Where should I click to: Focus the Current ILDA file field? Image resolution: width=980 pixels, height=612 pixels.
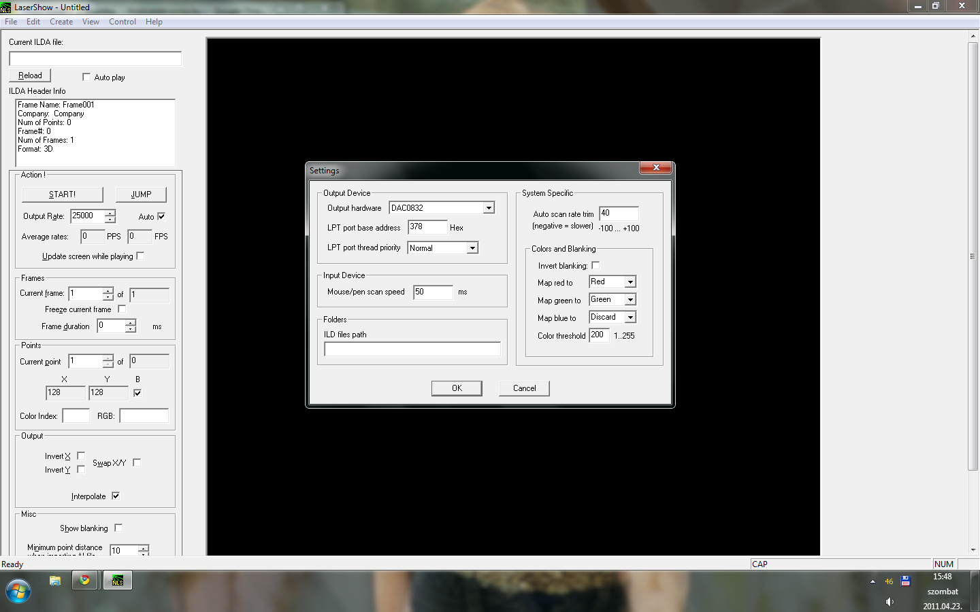click(95, 59)
